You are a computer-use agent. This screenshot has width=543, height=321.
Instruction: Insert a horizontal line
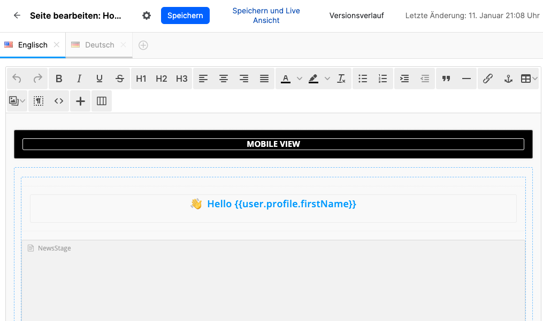(466, 79)
